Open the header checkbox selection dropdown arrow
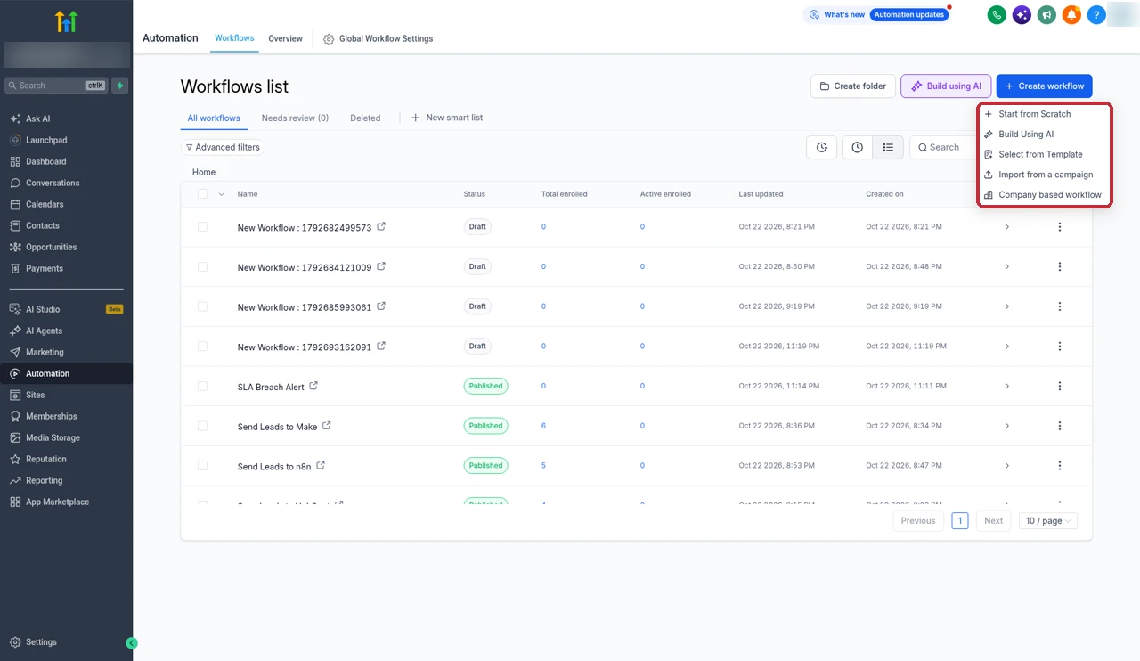The width and height of the screenshot is (1140, 661). [221, 194]
